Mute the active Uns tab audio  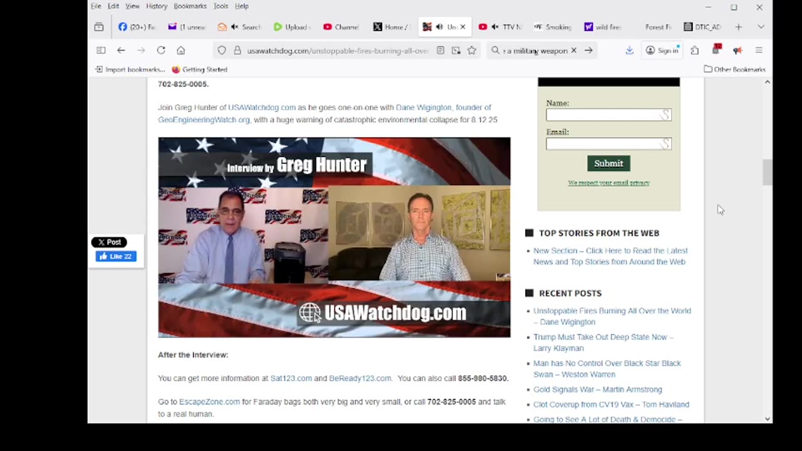point(440,27)
